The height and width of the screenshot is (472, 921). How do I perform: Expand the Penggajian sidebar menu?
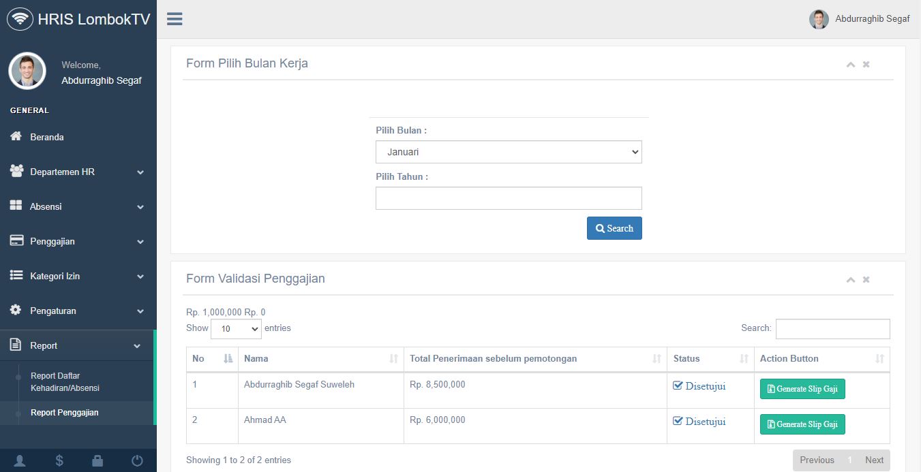78,242
